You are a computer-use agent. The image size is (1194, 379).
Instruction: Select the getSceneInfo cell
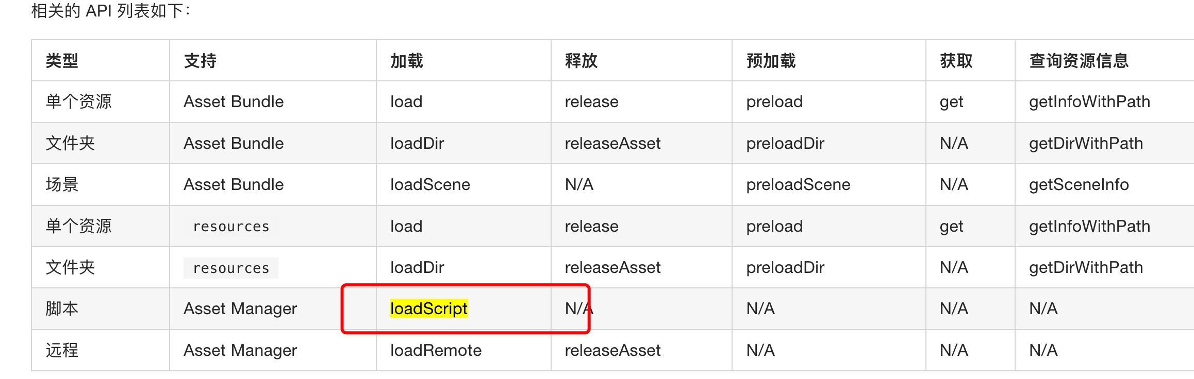[x=1079, y=184]
